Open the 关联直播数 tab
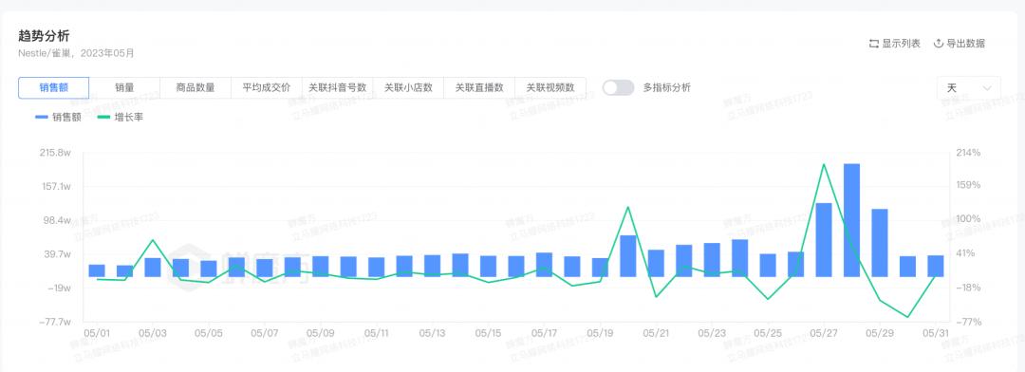 (x=479, y=87)
